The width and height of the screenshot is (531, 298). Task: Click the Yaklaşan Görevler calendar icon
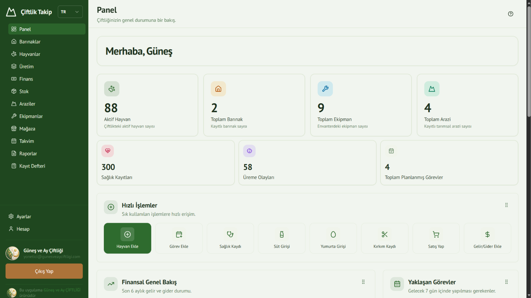[x=397, y=284]
